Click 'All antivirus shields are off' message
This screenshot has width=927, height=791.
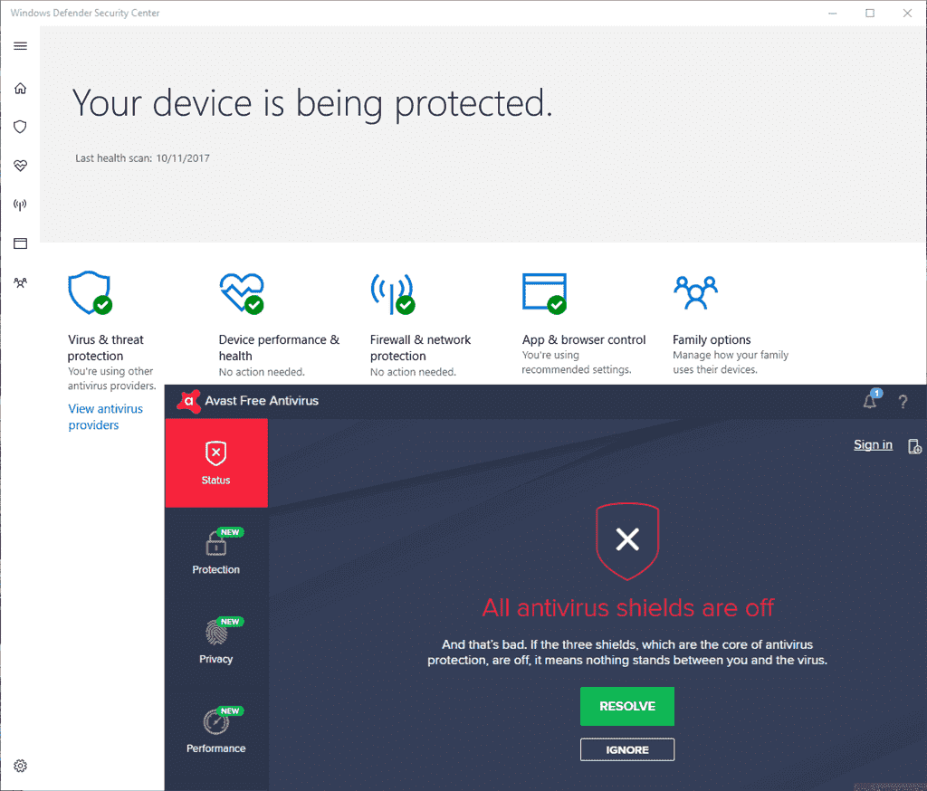point(627,608)
